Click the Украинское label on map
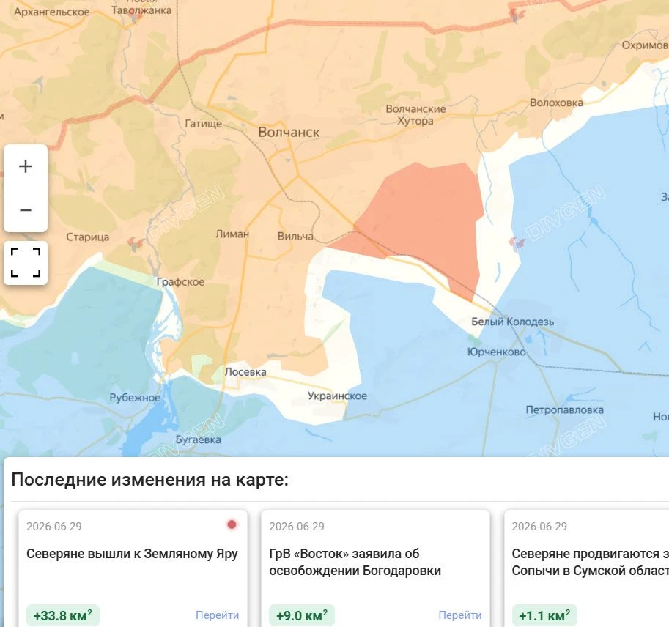 pos(337,396)
